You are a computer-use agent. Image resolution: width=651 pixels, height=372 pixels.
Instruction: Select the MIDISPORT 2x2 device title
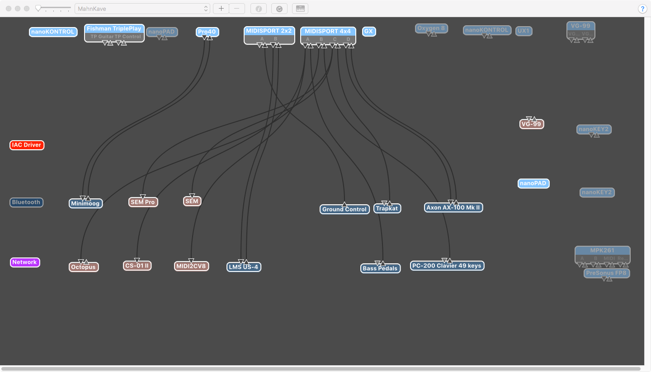point(269,31)
